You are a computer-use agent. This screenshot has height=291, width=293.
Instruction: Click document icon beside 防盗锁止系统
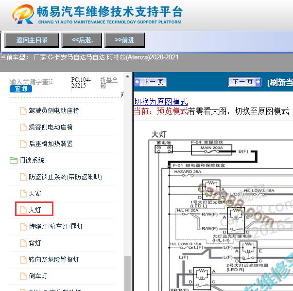[x=23, y=177]
